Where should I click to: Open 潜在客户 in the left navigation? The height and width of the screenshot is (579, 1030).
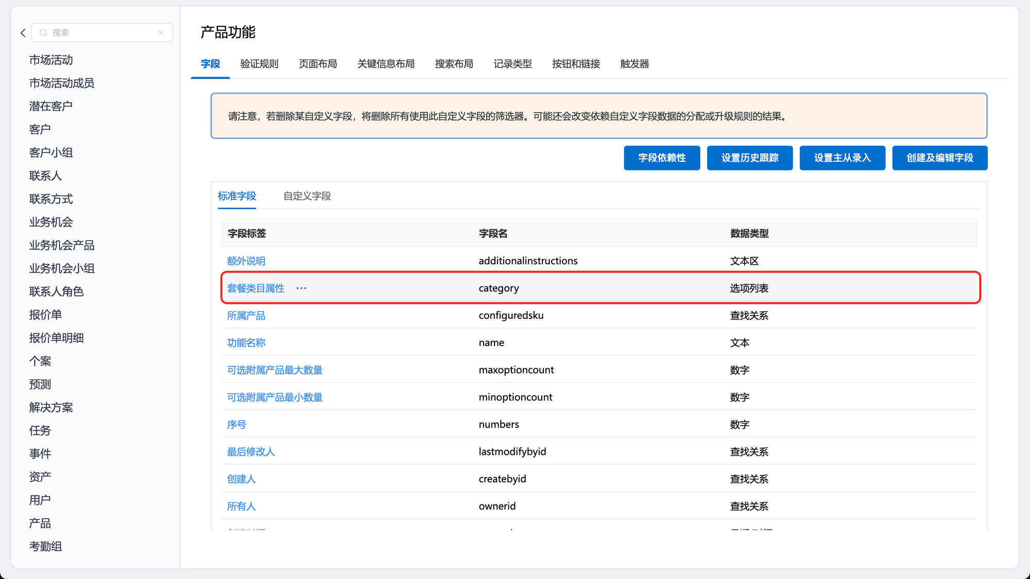click(x=51, y=106)
